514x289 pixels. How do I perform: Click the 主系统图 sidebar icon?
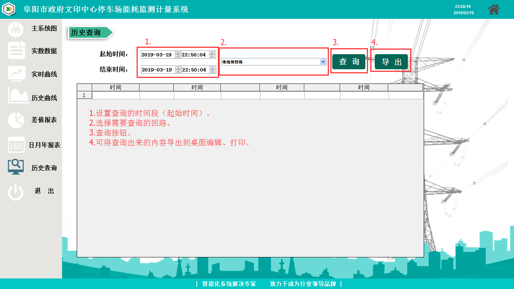tap(16, 29)
